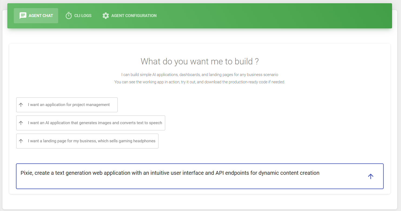Select the gaming headphones landing page suggestion
The width and height of the screenshot is (401, 211).
92,141
